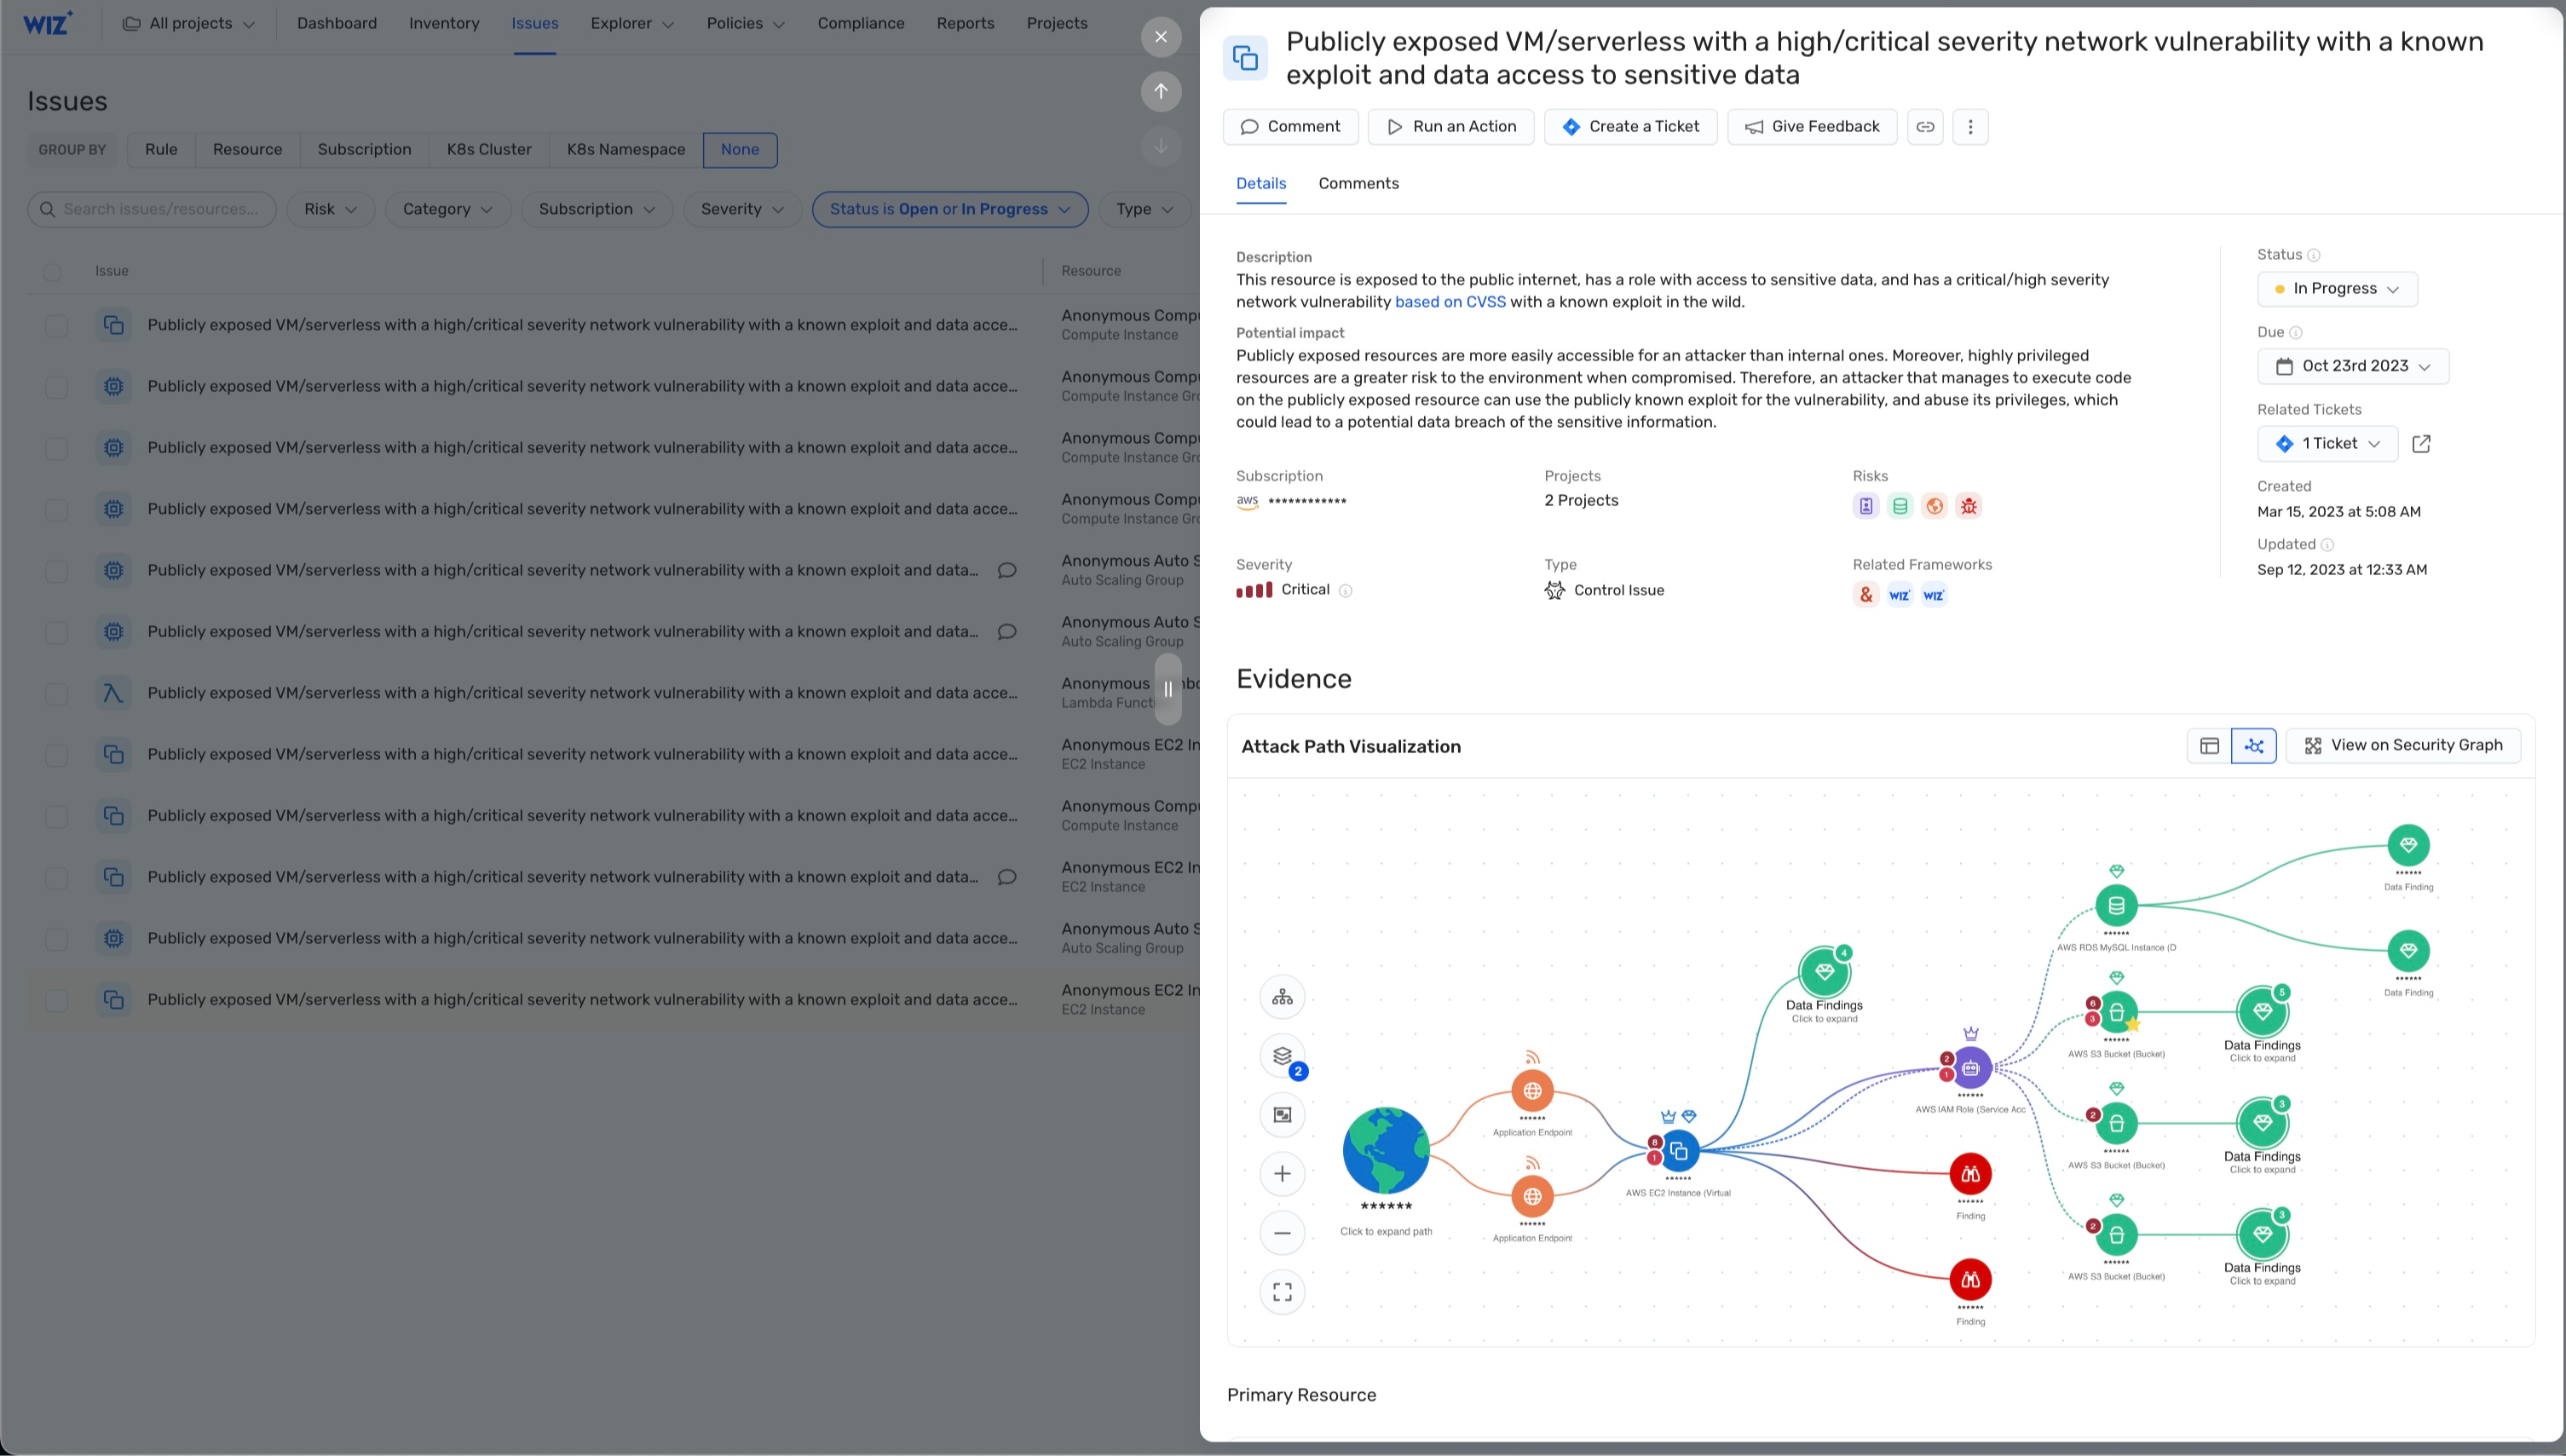Select the AWS IAM Role graph node

1970,1068
